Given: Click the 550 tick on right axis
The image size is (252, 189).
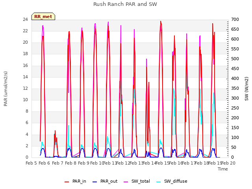Looking at the screenshot, I should pyautogui.click(x=235, y=49).
